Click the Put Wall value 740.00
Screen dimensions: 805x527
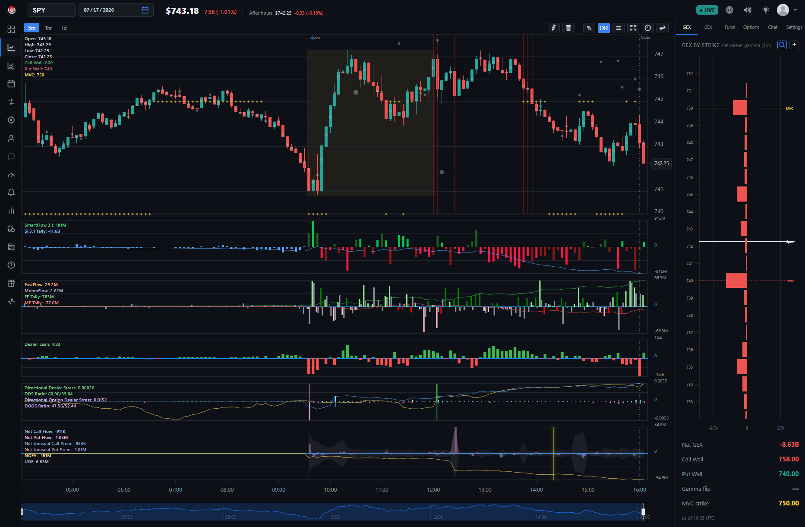[x=789, y=474]
